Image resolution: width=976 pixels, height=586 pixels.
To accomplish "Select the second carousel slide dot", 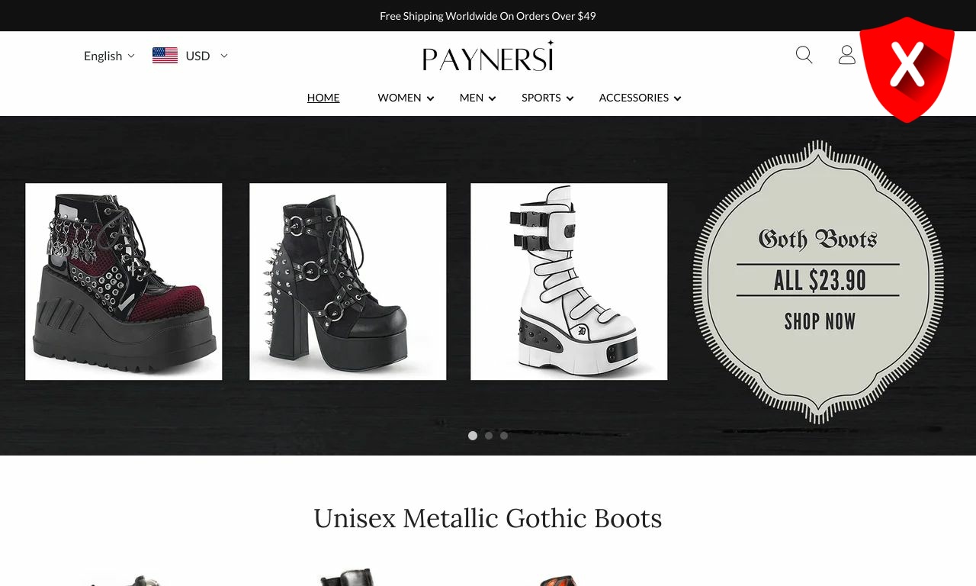I will click(x=489, y=436).
